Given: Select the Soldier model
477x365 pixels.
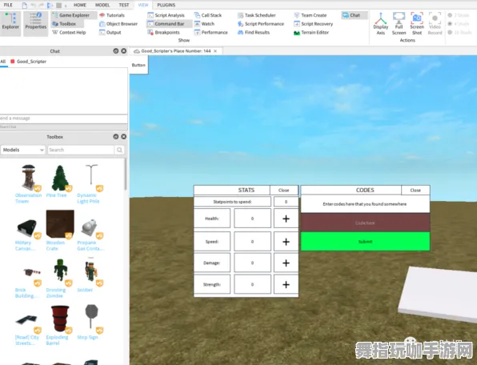Looking at the screenshot, I should (90, 275).
